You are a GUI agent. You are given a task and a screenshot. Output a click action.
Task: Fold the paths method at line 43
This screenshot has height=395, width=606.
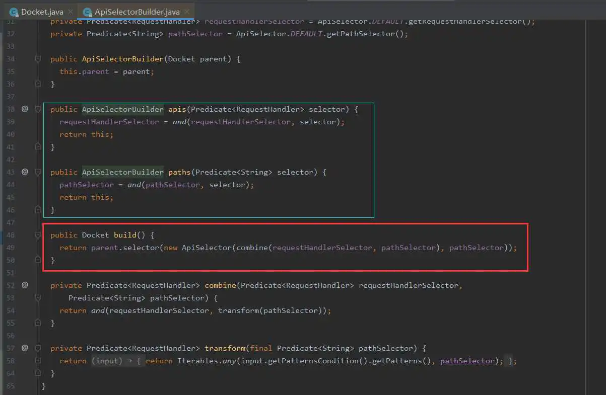pyautogui.click(x=38, y=172)
